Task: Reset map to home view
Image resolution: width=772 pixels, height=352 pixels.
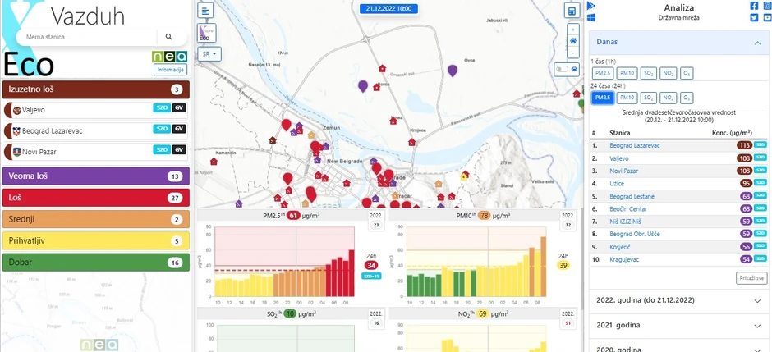Action: click(x=573, y=41)
